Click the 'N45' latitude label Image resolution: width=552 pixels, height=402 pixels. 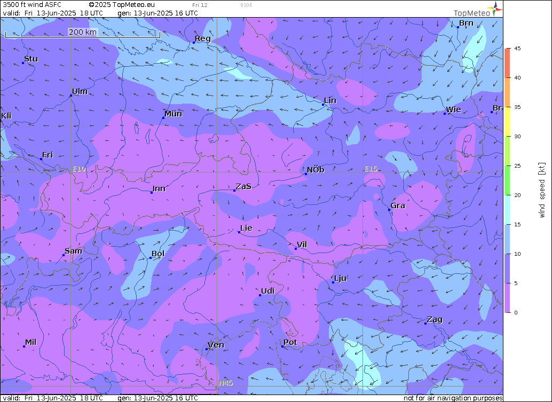click(226, 383)
